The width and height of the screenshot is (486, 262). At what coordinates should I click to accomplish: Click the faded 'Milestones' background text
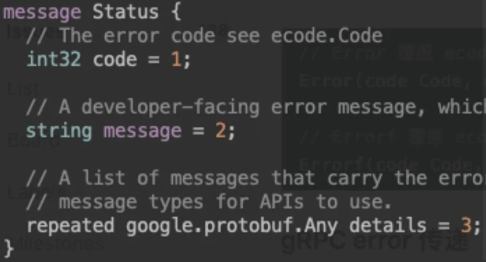(59, 244)
